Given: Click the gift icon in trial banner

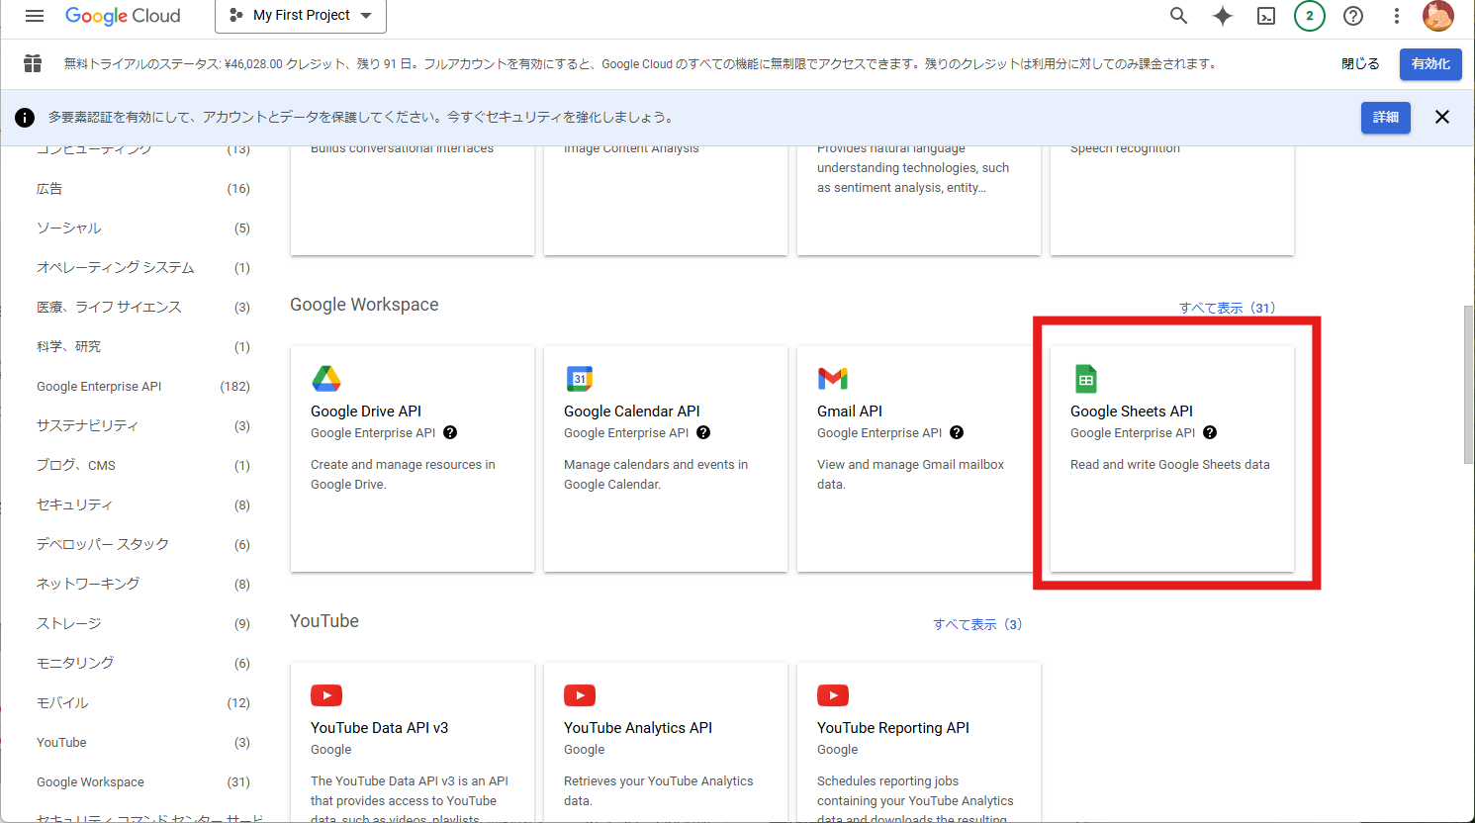Looking at the screenshot, I should [33, 63].
